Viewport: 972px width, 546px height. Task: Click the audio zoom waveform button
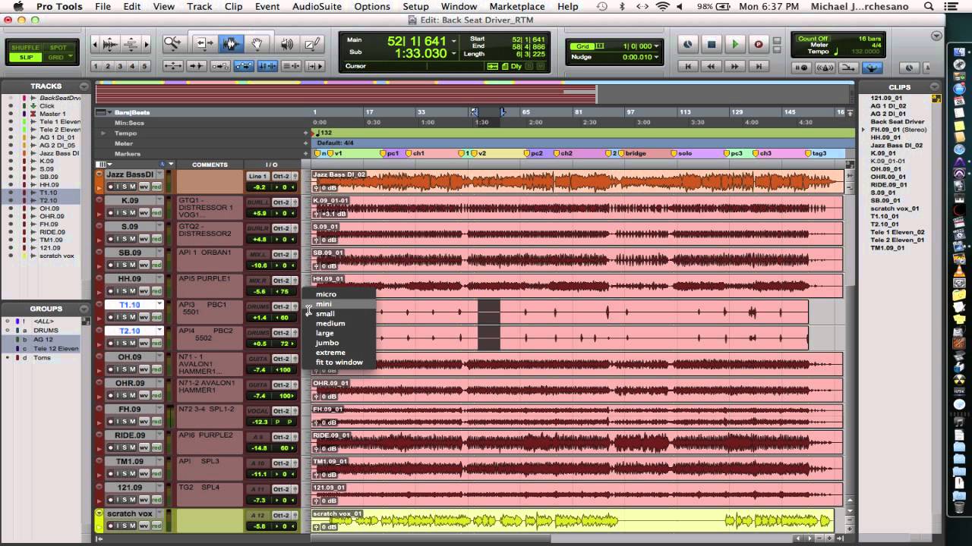click(x=110, y=44)
